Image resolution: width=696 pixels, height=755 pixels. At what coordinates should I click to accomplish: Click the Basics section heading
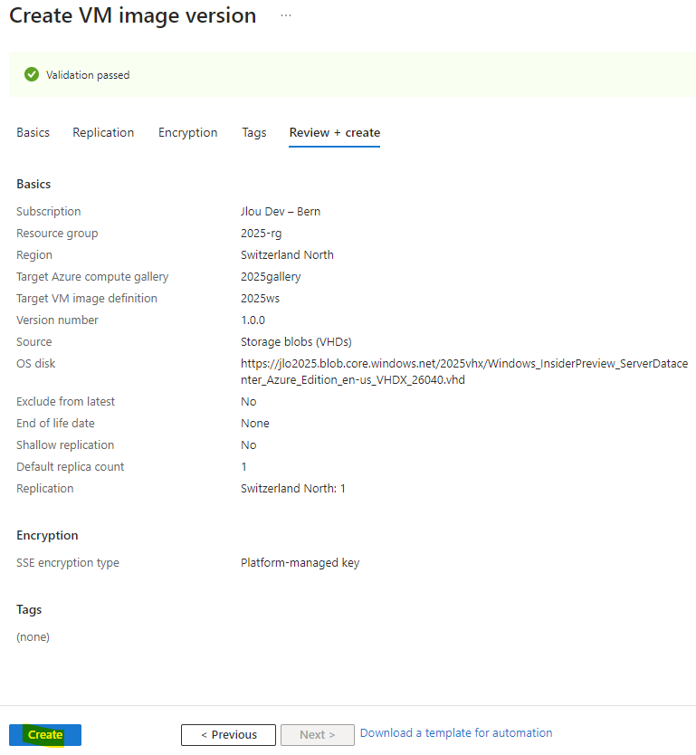[x=33, y=184]
